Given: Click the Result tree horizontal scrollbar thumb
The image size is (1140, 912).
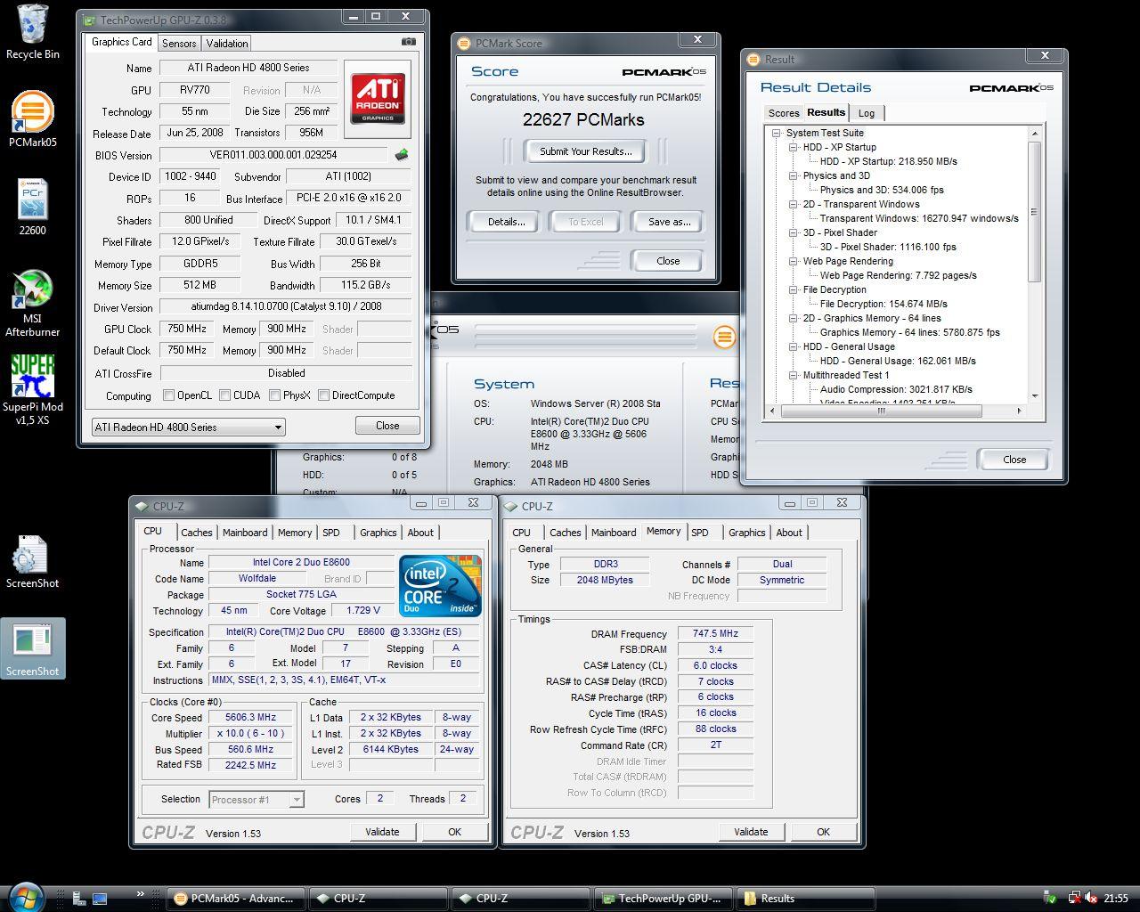Looking at the screenshot, I should tap(882, 411).
